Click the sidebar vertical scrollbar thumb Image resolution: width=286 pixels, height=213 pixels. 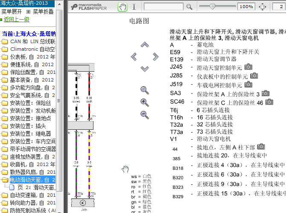59,100
